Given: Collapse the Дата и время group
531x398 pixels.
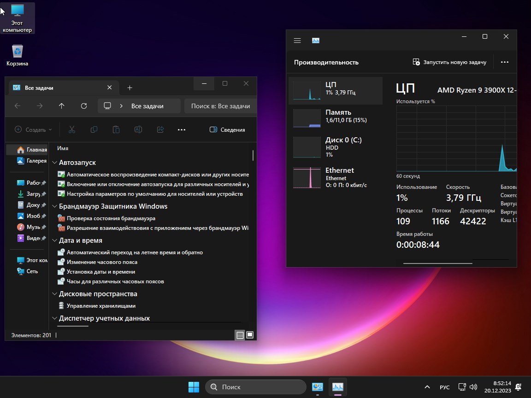Looking at the screenshot, I should coord(54,240).
